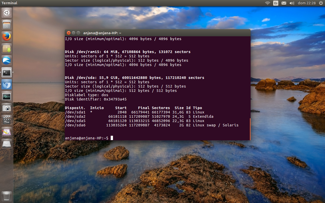Open System Monitor from the launcher

pos(6,96)
